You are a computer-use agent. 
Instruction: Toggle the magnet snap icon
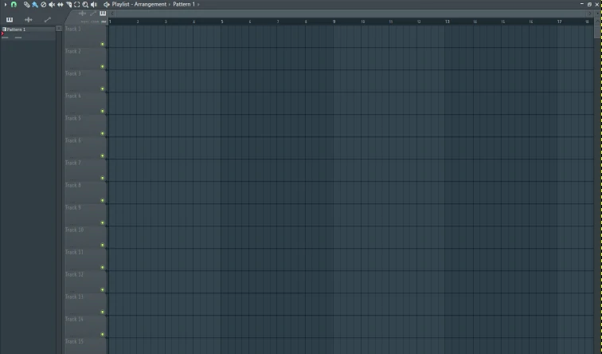coord(14,4)
